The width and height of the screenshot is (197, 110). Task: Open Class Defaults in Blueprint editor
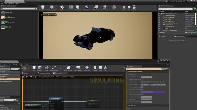pos(78,68)
